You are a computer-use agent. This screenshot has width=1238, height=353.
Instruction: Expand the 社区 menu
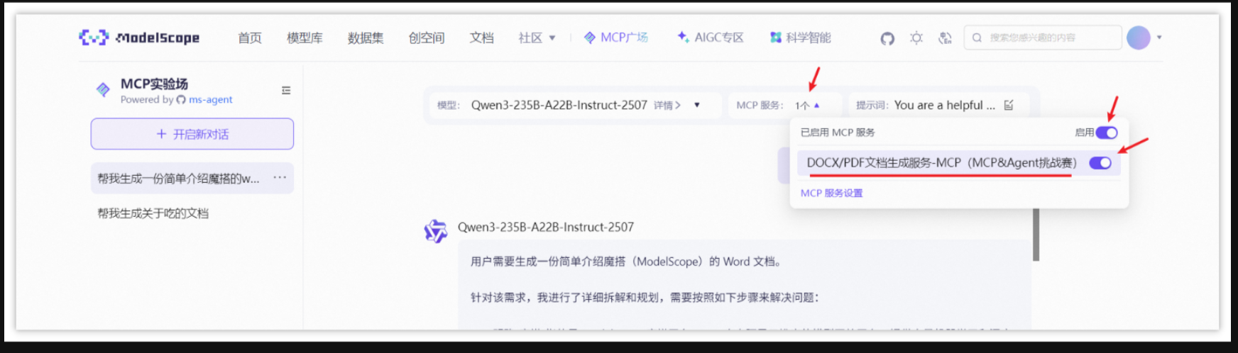point(537,38)
